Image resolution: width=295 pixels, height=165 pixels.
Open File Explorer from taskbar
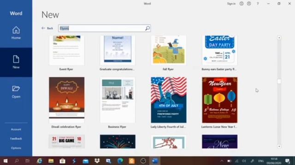(x=51, y=161)
